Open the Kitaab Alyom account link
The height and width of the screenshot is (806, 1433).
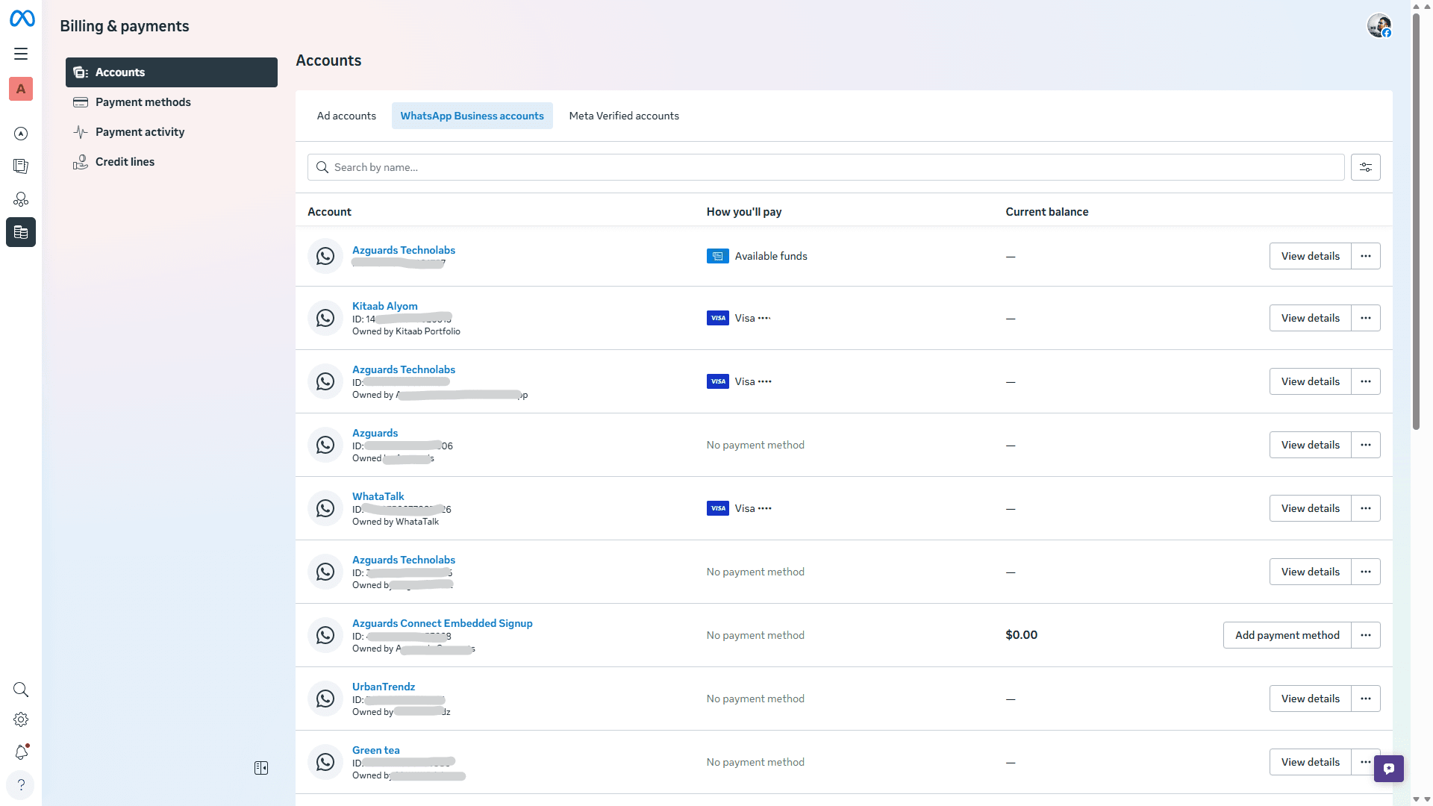click(384, 306)
